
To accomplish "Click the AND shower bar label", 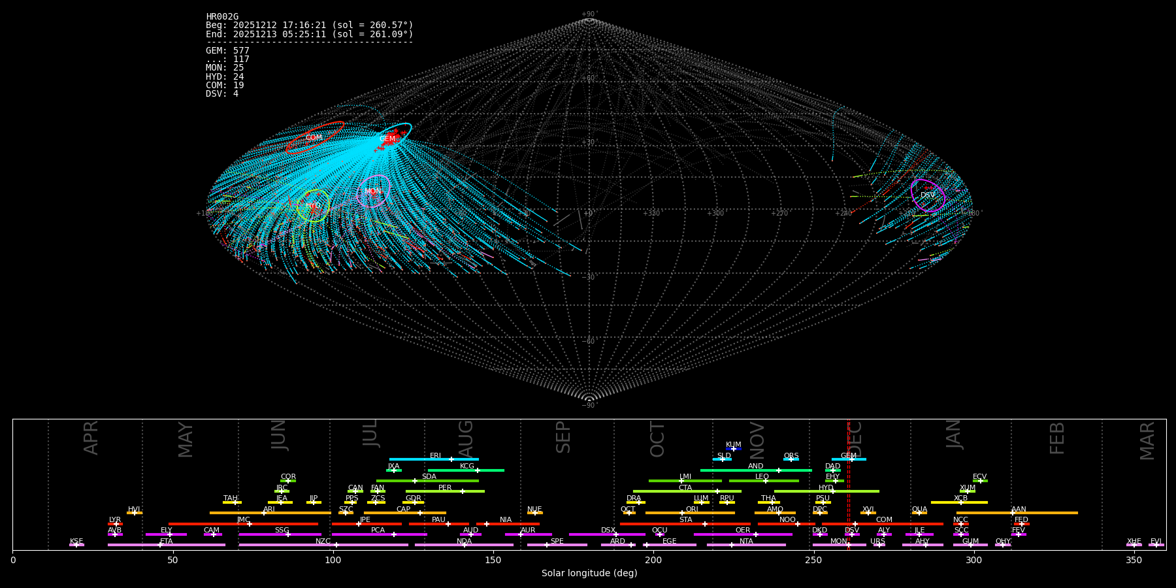I will (x=756, y=466).
